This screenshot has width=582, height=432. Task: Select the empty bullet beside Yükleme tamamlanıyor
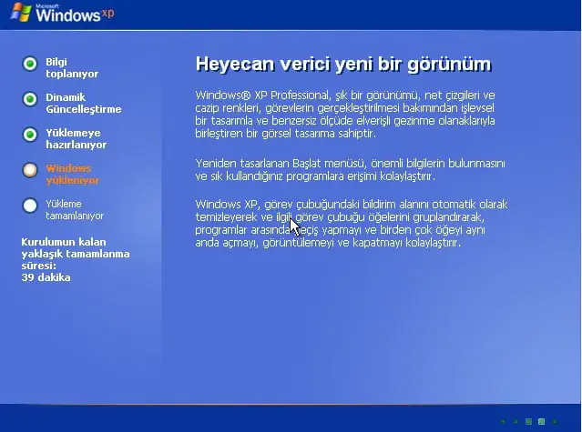tap(30, 206)
